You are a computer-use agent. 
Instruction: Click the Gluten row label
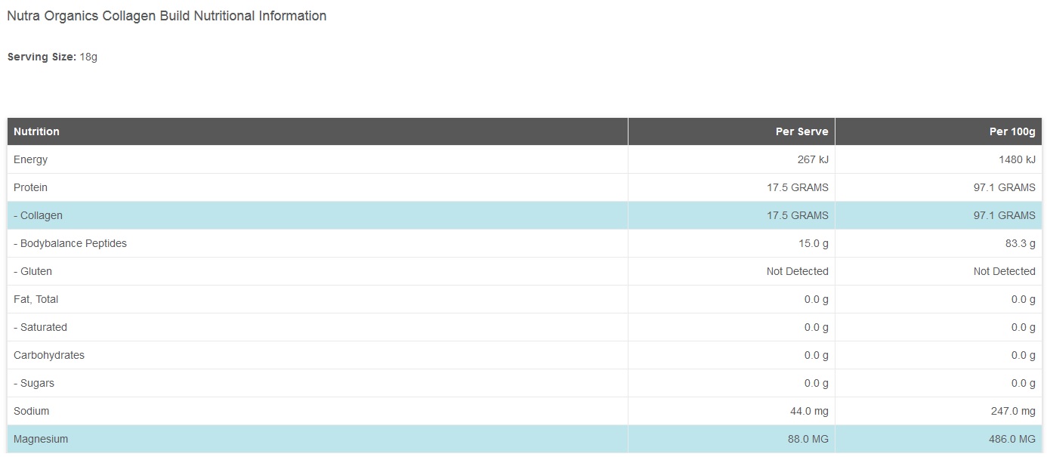[x=32, y=271]
